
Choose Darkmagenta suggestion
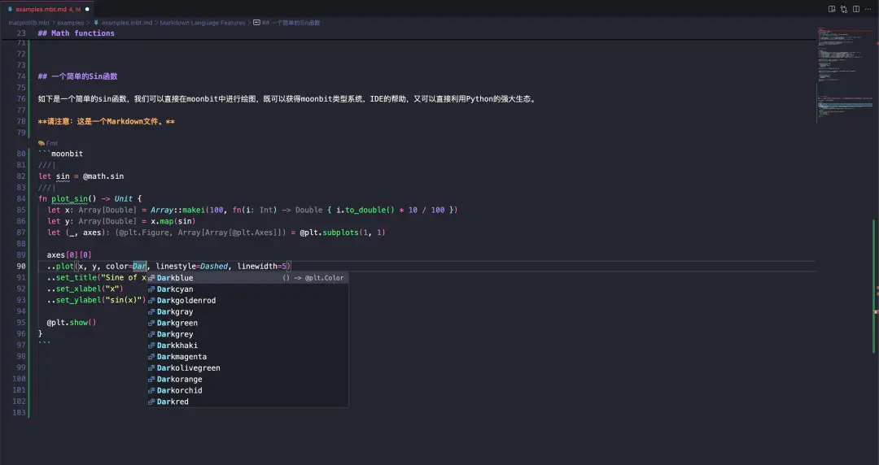247,356
